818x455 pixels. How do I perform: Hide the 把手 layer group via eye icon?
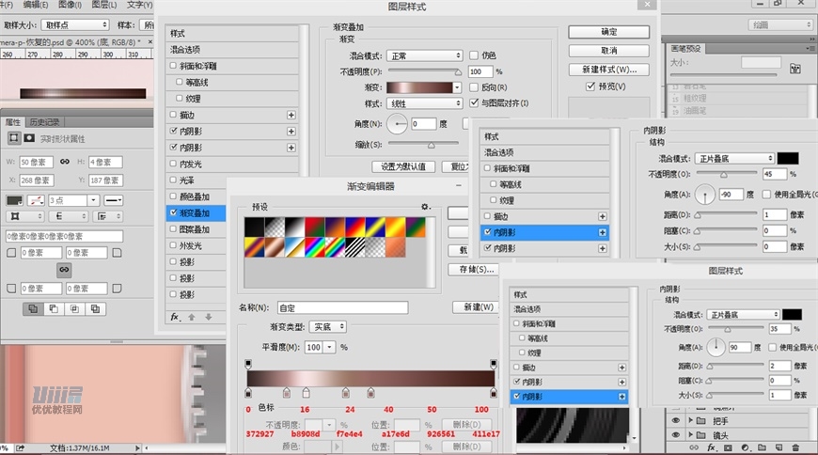[676, 420]
